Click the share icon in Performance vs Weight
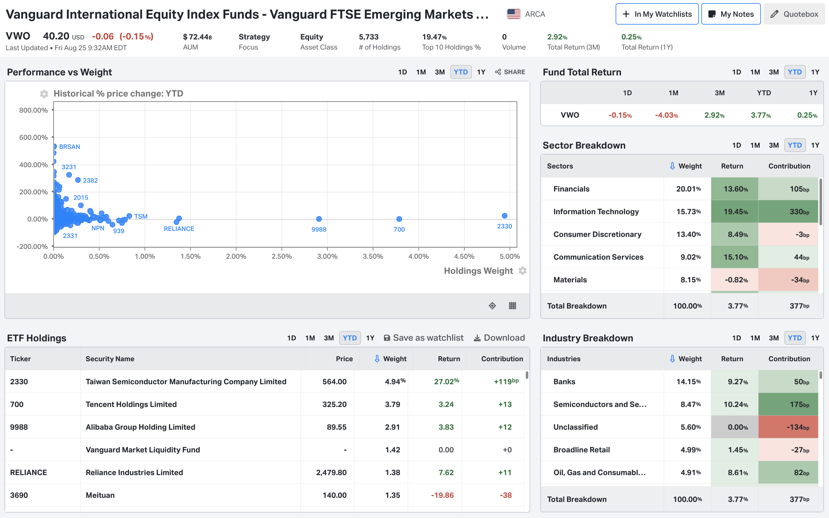The height and width of the screenshot is (518, 829). pos(498,72)
